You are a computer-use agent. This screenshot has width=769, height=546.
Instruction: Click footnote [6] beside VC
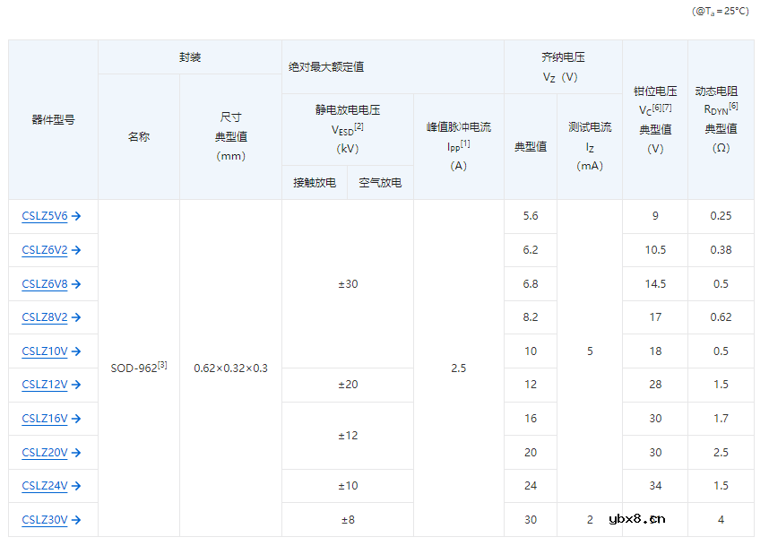[655, 107]
